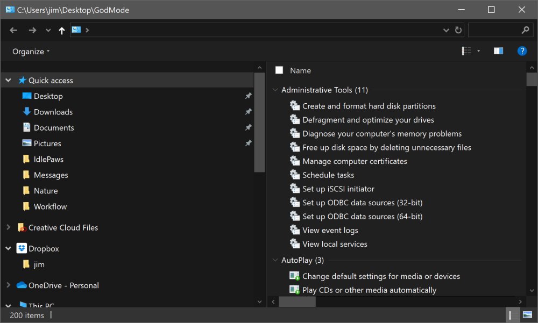Image resolution: width=538 pixels, height=323 pixels.
Task: Open the Dropbox folder in sidebar
Action: click(44, 249)
